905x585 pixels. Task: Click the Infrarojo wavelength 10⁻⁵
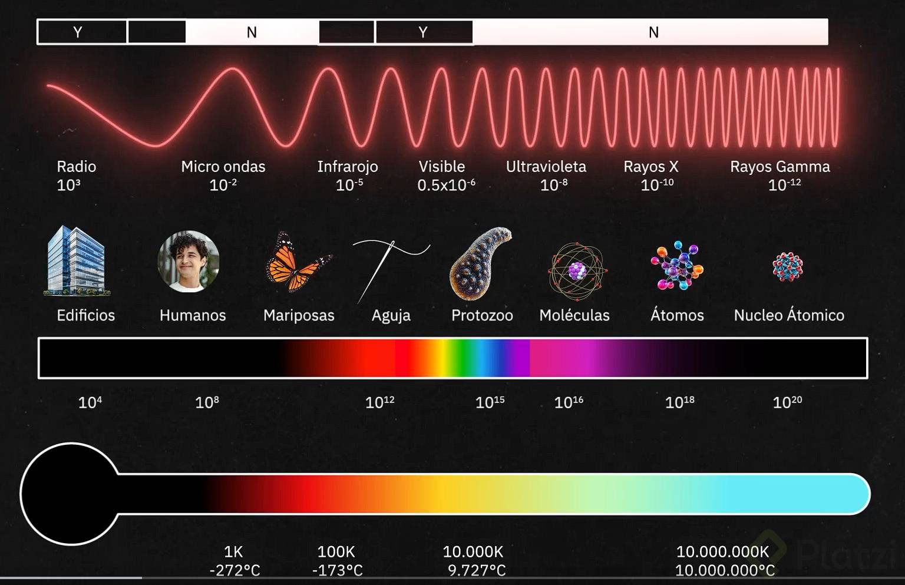point(349,185)
